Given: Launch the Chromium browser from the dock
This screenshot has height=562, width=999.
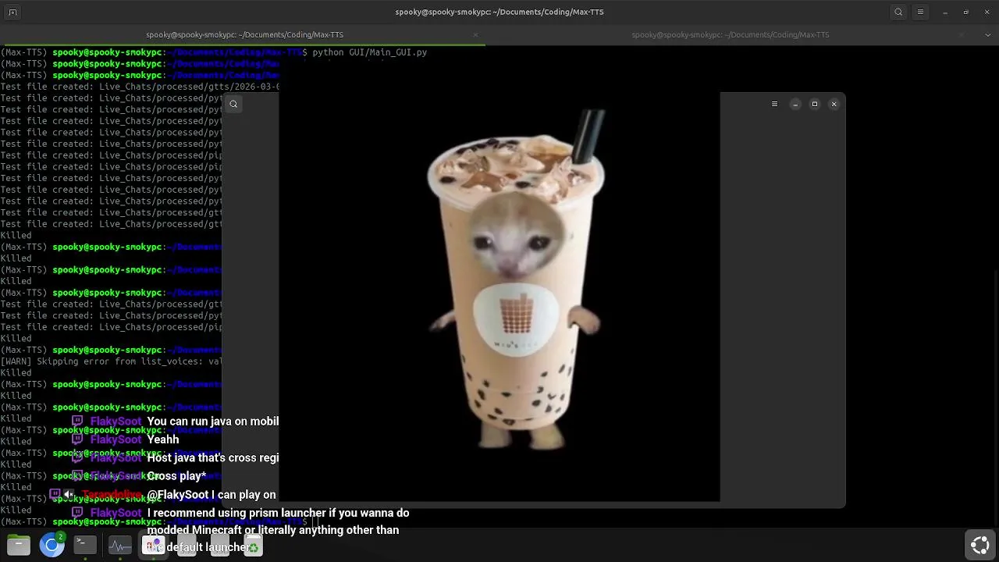Looking at the screenshot, I should [52, 545].
